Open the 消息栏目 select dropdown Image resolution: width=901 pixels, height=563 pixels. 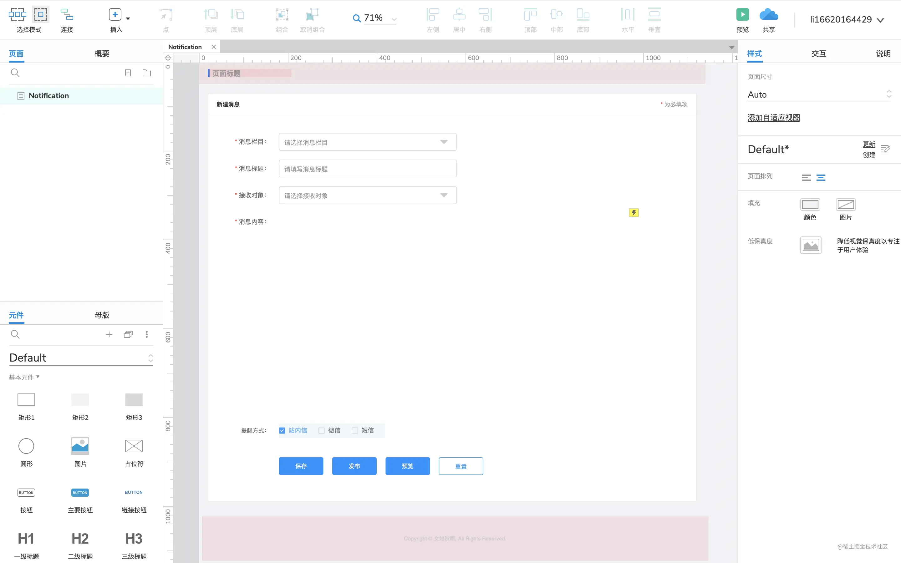click(x=368, y=142)
